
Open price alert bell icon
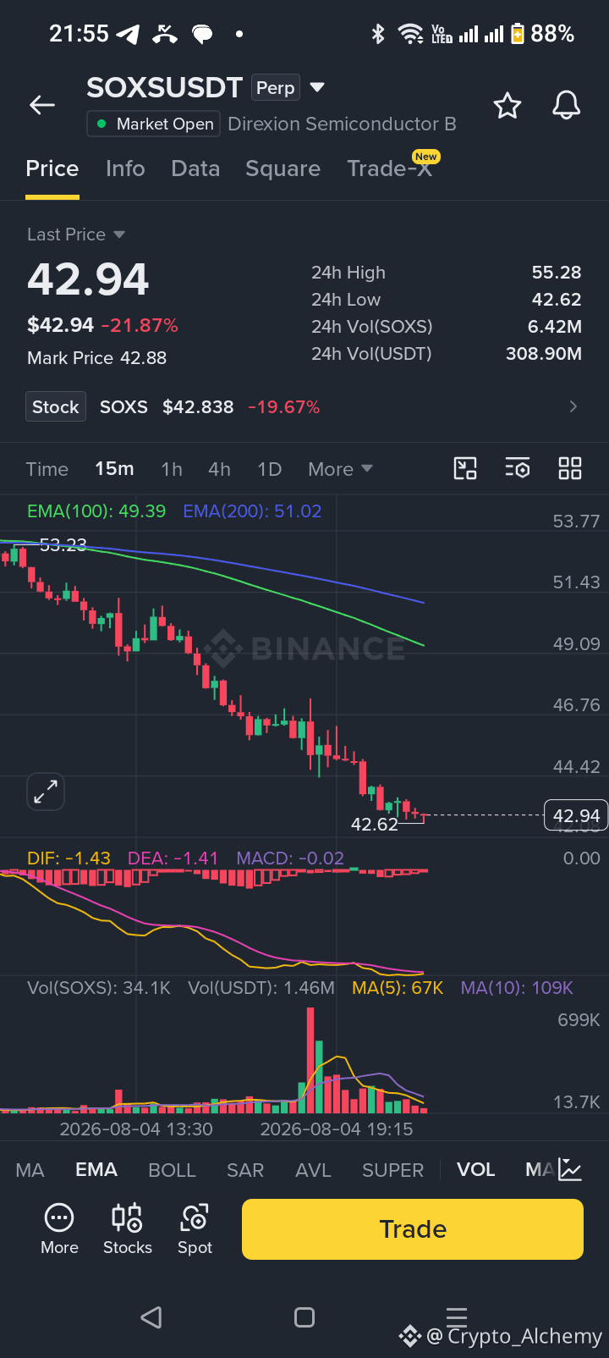tap(567, 106)
